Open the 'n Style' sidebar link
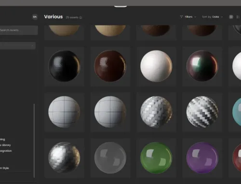The height and width of the screenshot is (184, 241). 4,168
